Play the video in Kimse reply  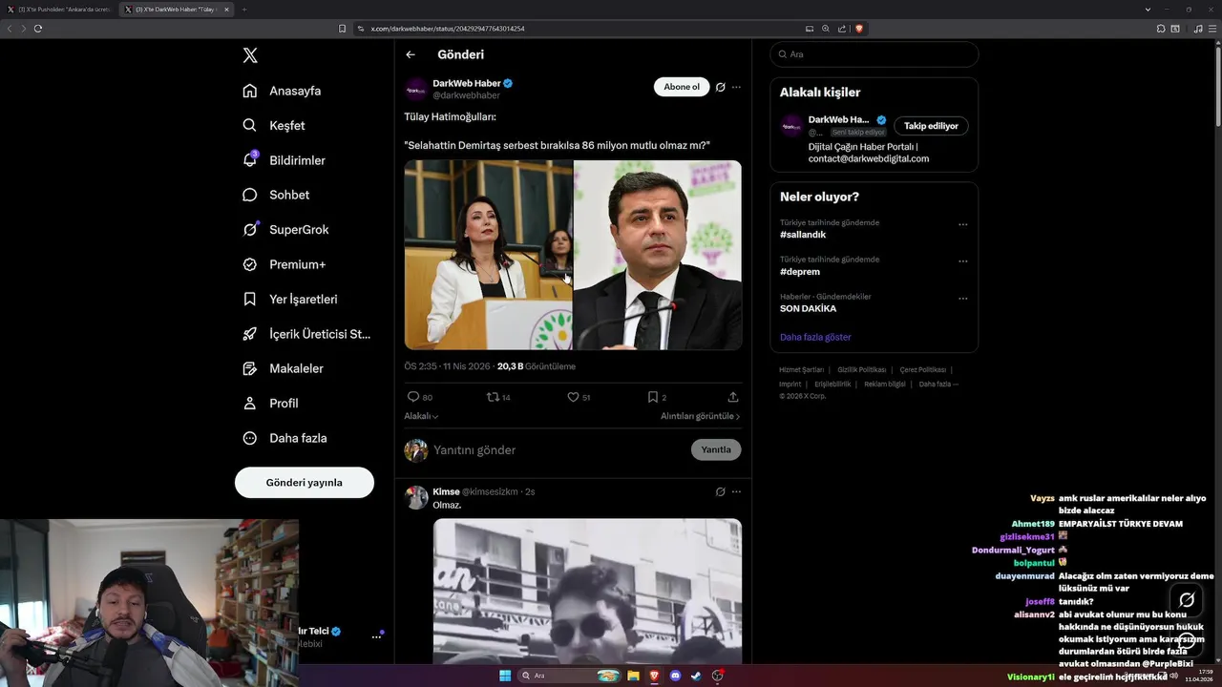[x=587, y=592]
